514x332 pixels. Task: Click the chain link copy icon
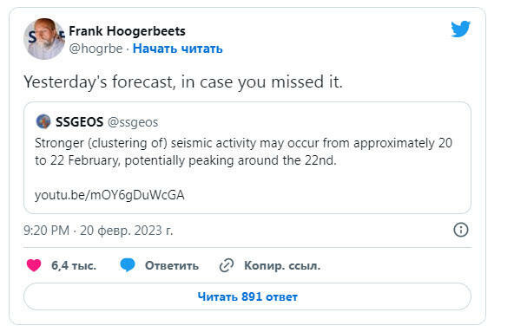click(227, 265)
